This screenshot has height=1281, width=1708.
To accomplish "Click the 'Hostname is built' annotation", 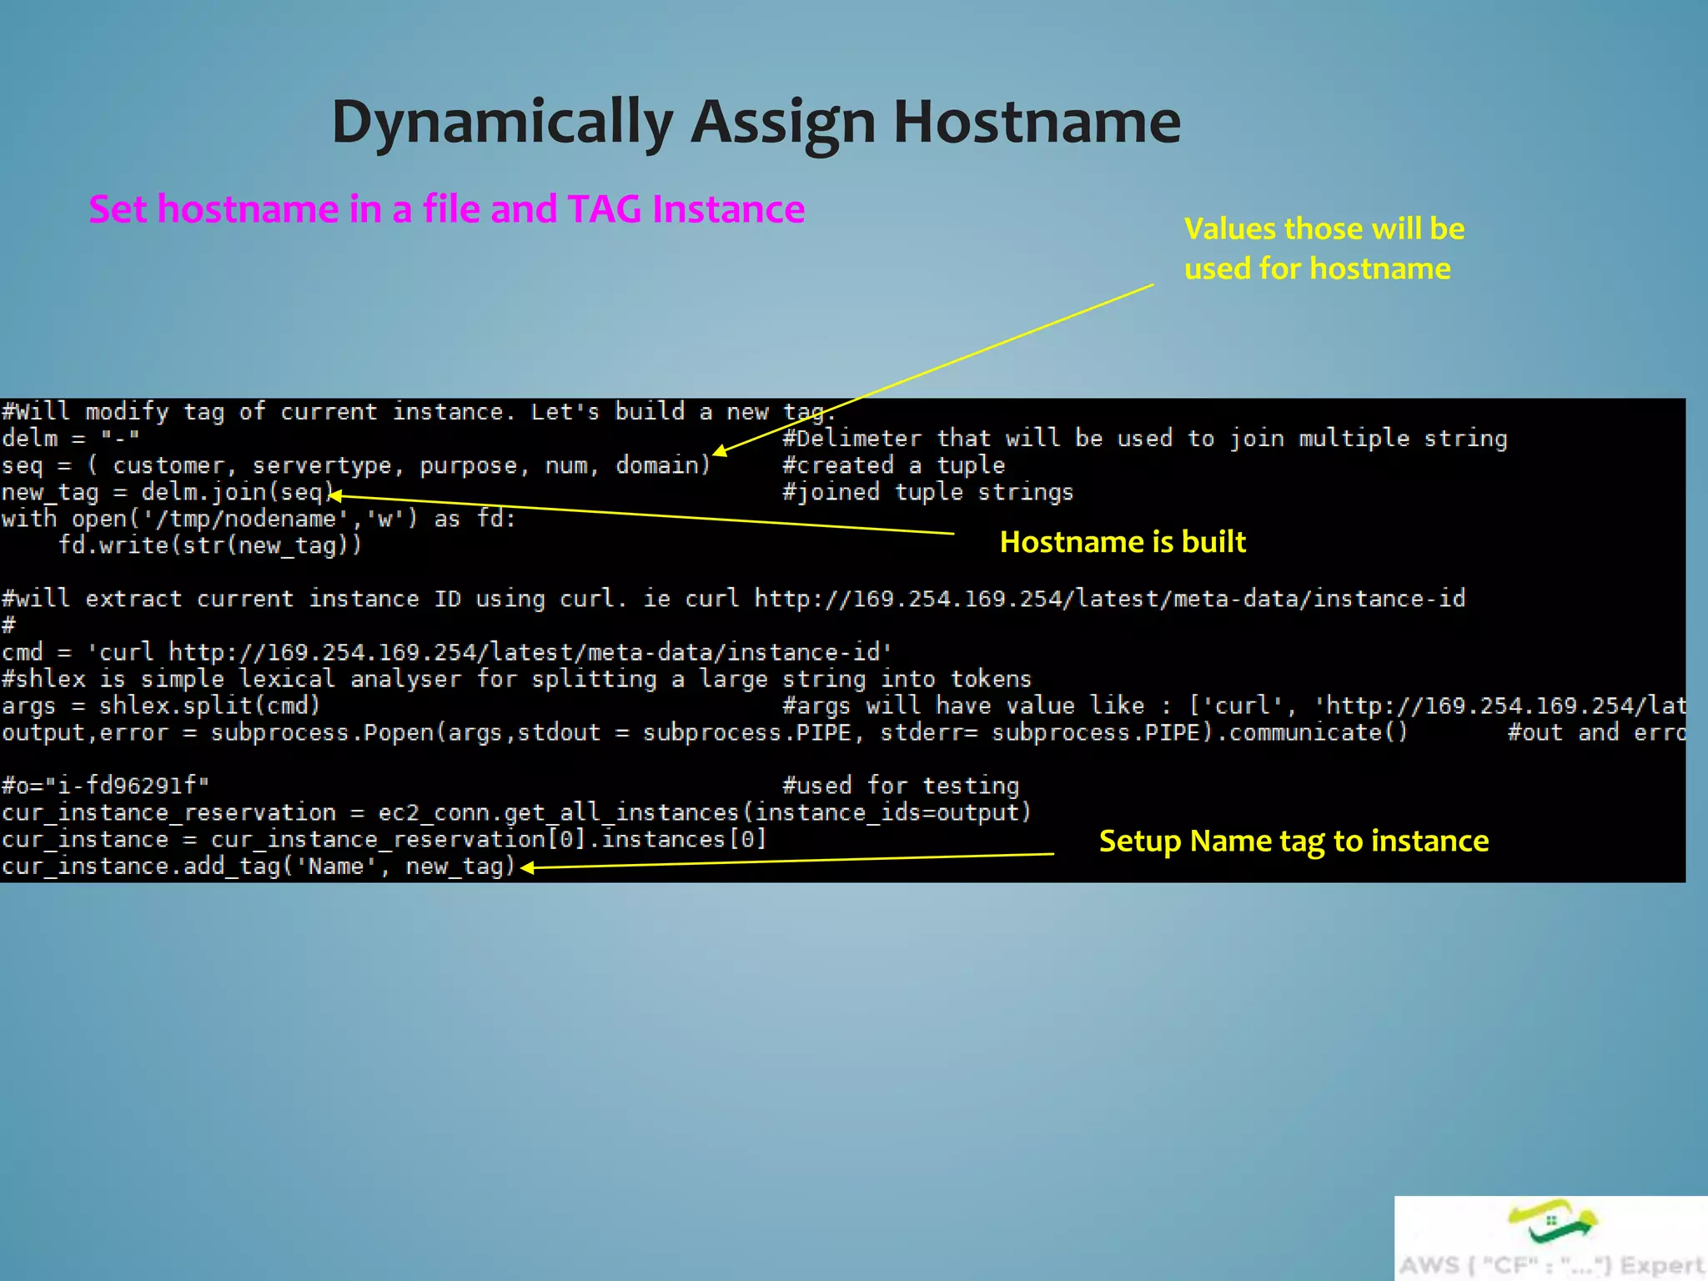I will (1123, 542).
